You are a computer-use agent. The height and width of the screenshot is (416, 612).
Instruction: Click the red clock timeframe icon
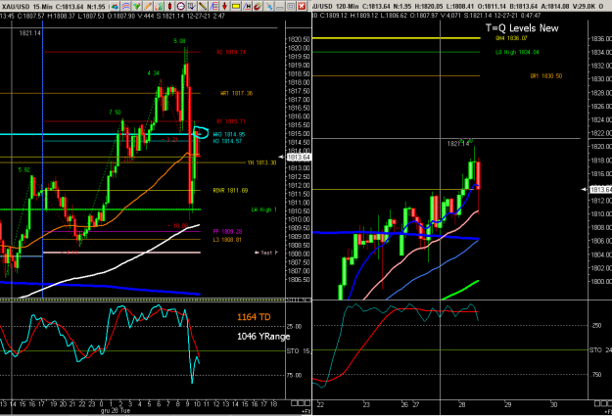181,6
